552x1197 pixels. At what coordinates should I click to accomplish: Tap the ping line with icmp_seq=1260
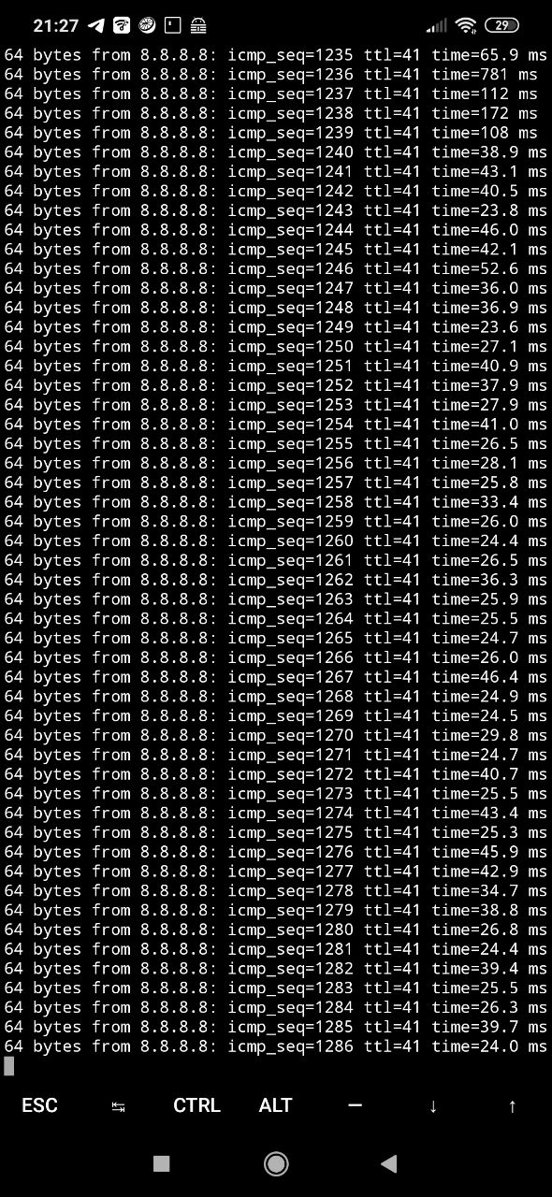click(x=276, y=541)
